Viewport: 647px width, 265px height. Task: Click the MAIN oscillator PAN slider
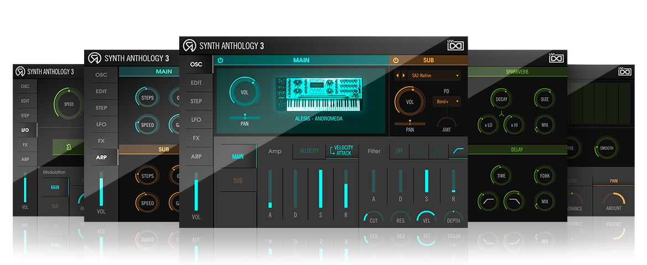click(244, 117)
